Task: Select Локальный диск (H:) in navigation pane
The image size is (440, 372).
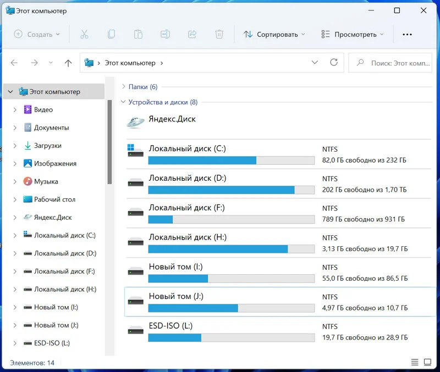Action: (65, 289)
